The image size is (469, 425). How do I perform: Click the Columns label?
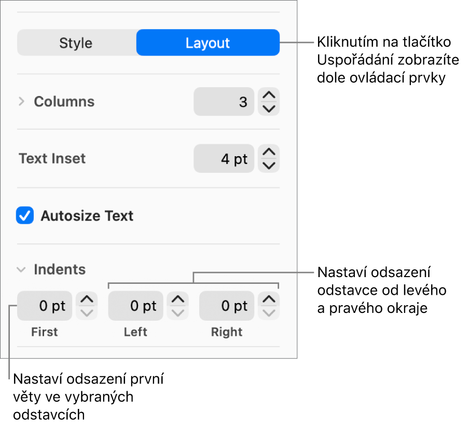(64, 102)
